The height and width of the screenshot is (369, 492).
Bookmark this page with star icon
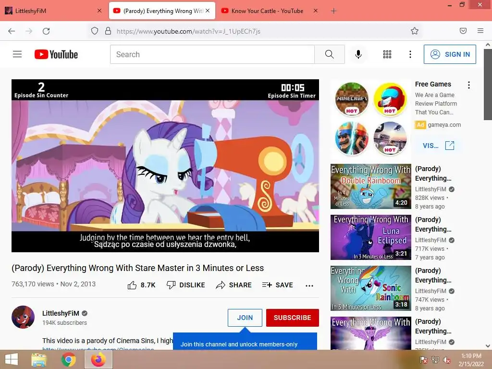pos(415,31)
